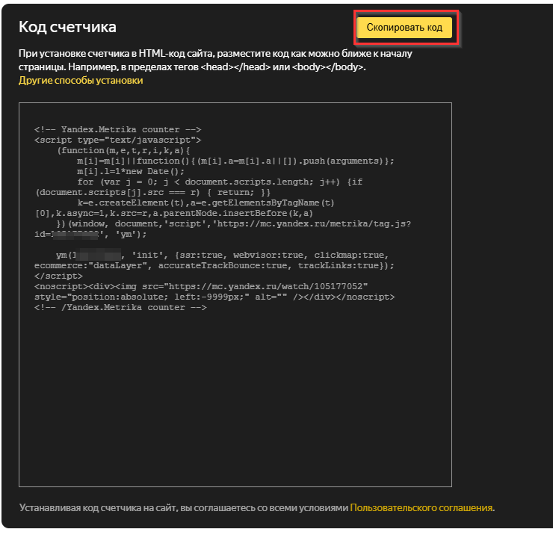
Task: Click the ecommerce:"dataLayer" code line
Action: click(x=213, y=265)
